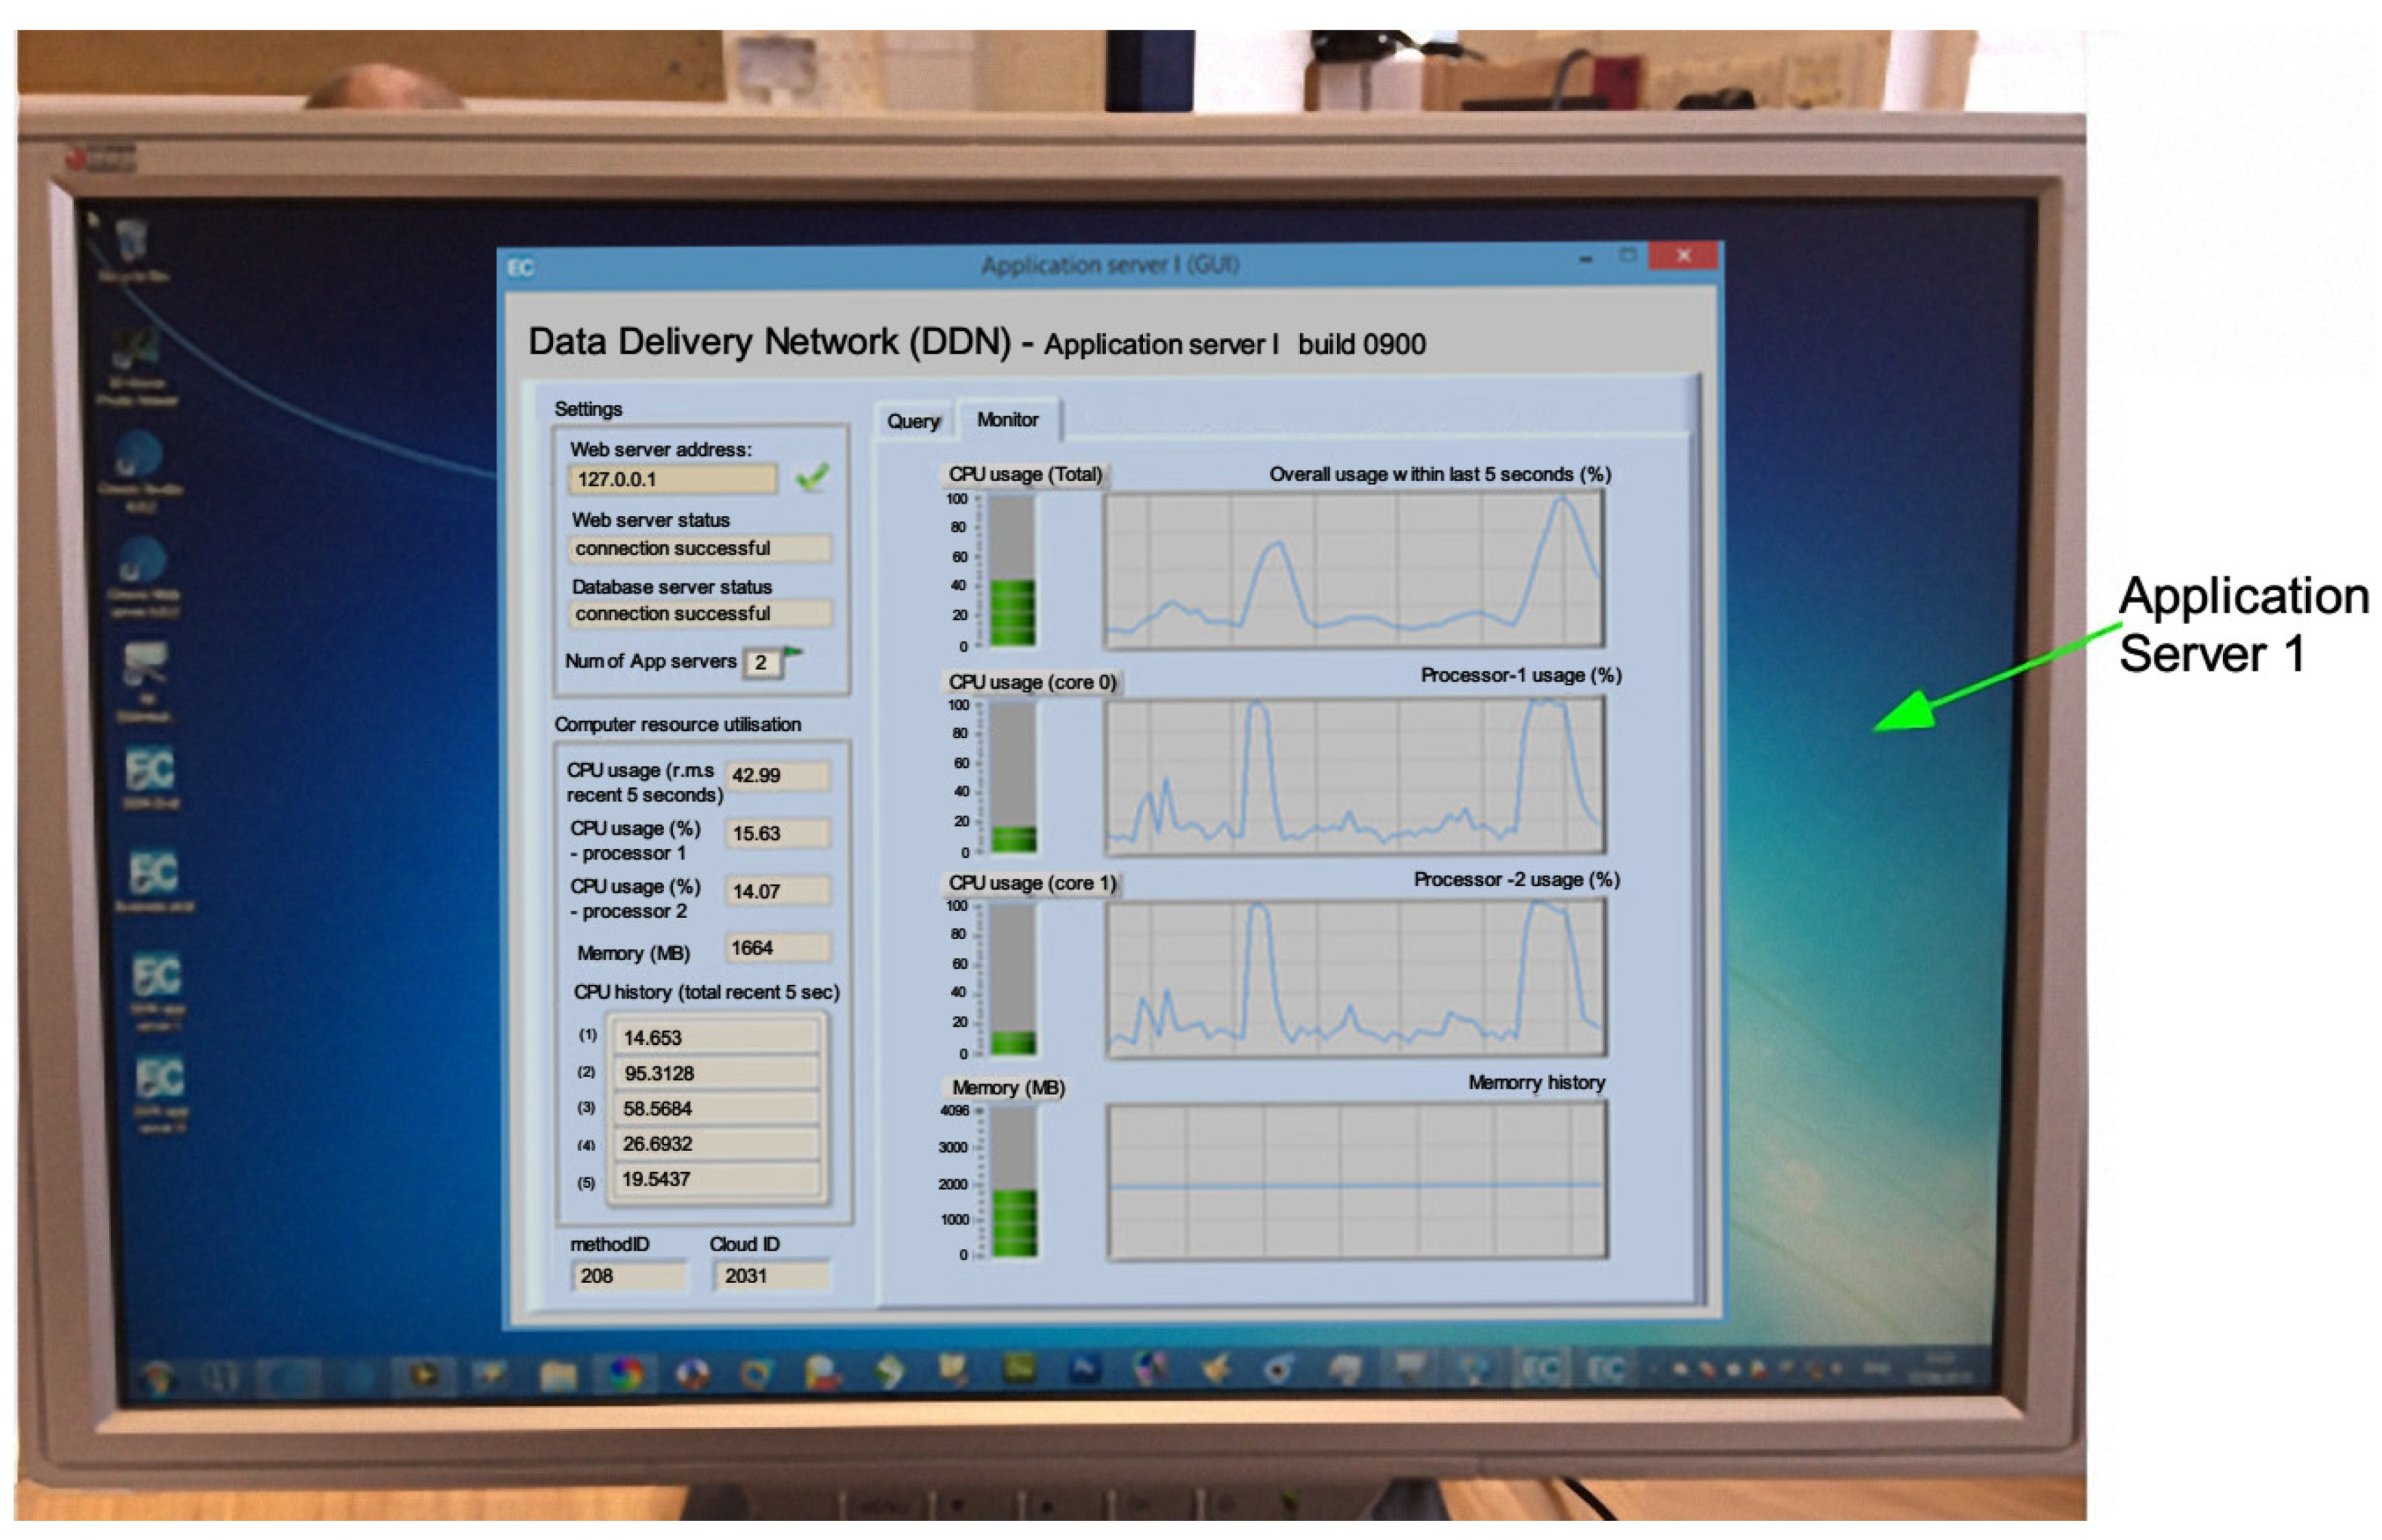Click the CPU usage r.m.s value 42.99
The image size is (2382, 1540).
777,775
